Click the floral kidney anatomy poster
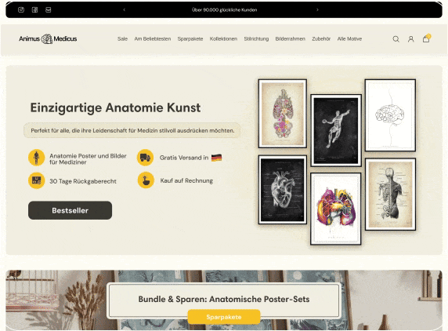The width and height of the screenshot is (448, 331). [x=283, y=114]
